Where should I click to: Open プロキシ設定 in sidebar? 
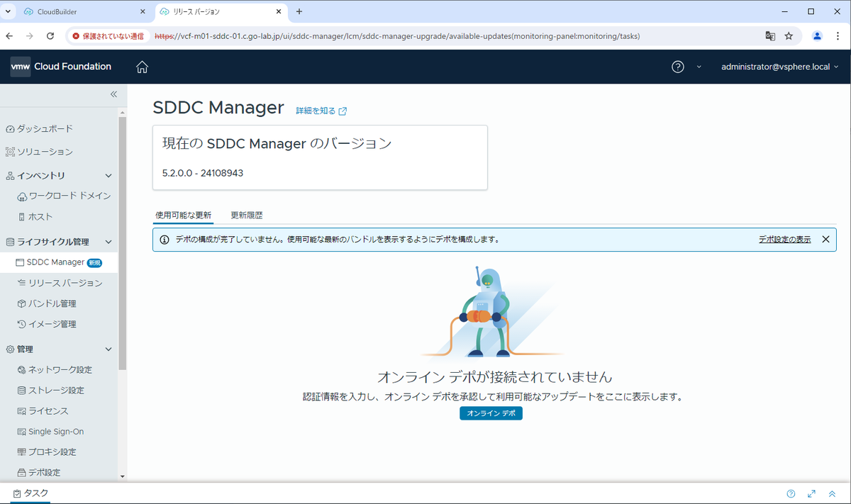click(47, 452)
